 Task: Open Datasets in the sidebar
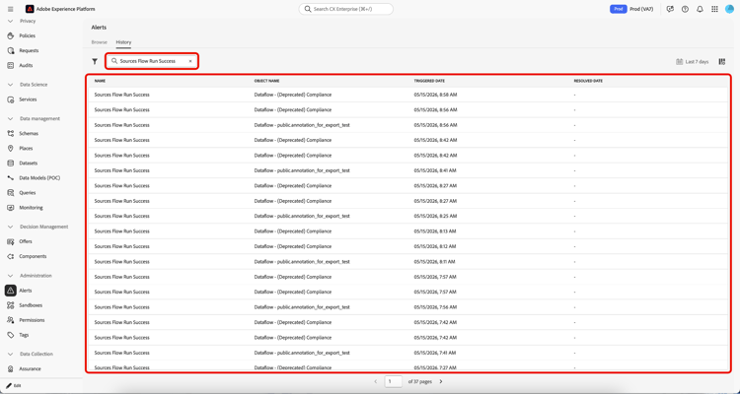tap(29, 164)
